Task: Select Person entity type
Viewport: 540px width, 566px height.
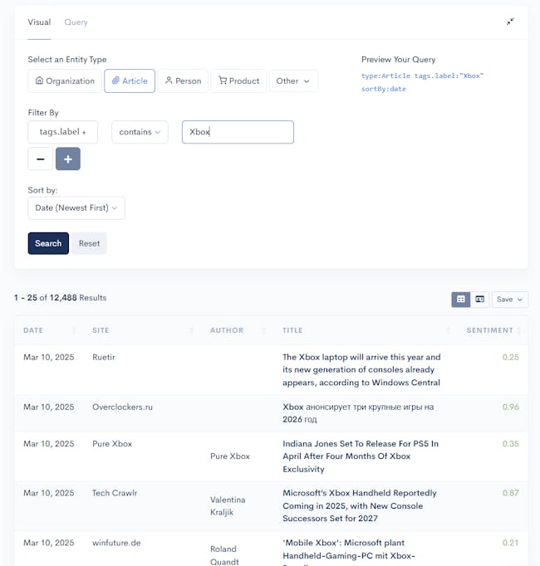Action: point(183,81)
